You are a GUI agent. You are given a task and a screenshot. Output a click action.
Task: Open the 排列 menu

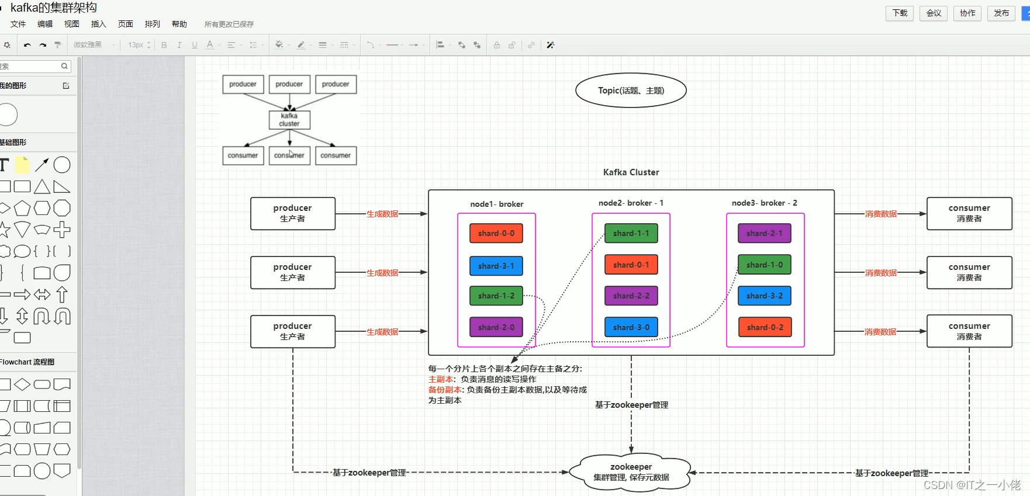153,24
